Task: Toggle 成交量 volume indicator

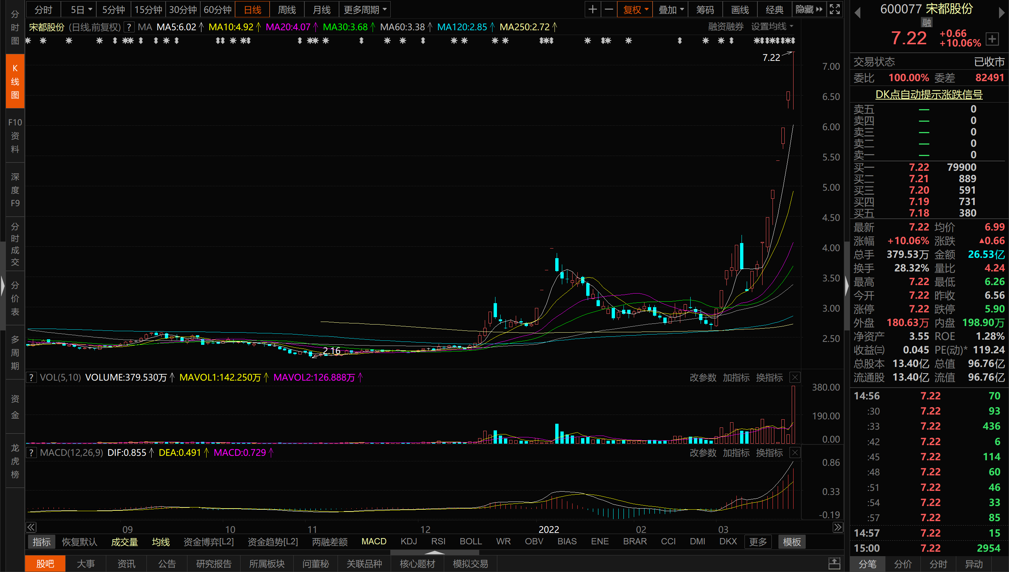Action: point(124,542)
